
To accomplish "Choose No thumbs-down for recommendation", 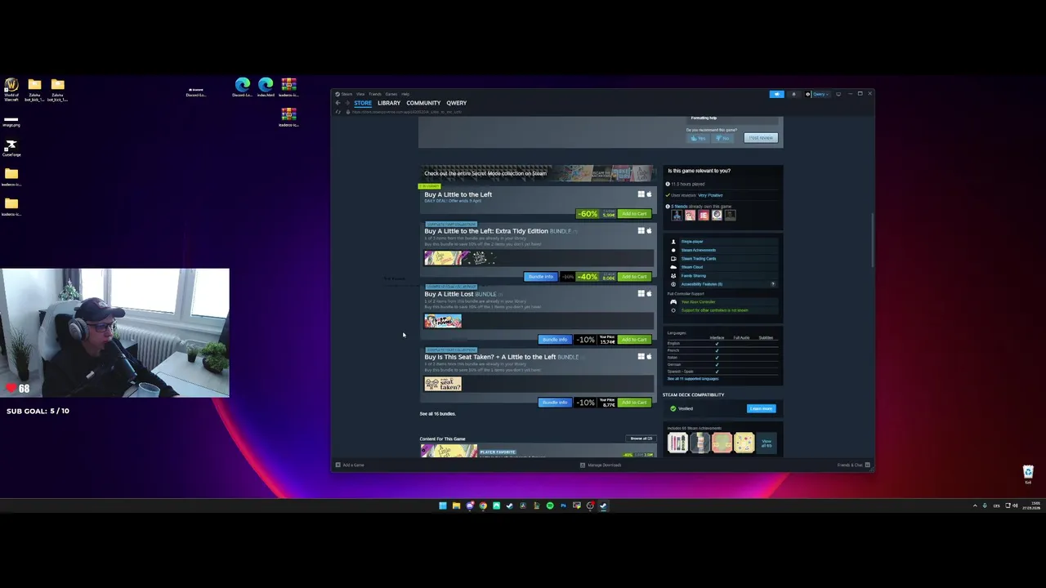I will tap(722, 138).
